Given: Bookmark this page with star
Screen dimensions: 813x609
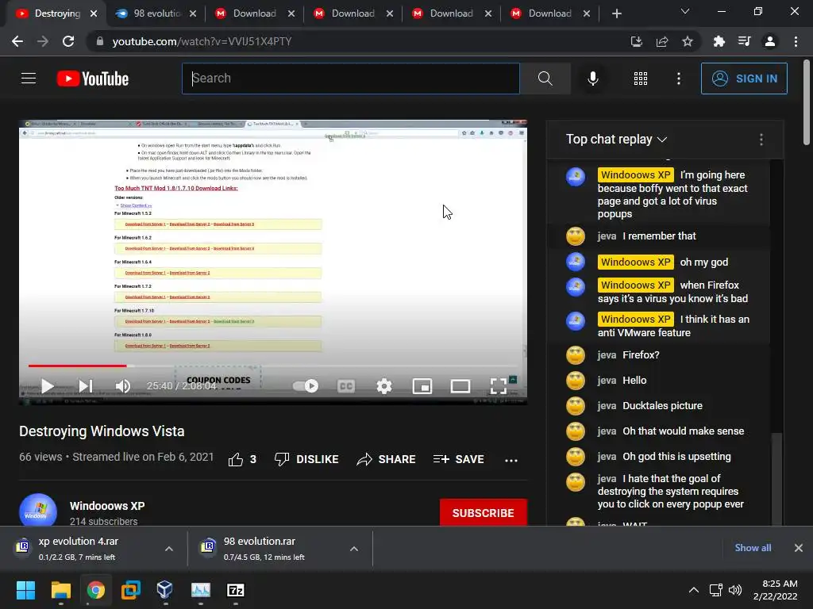Looking at the screenshot, I should pyautogui.click(x=688, y=41).
